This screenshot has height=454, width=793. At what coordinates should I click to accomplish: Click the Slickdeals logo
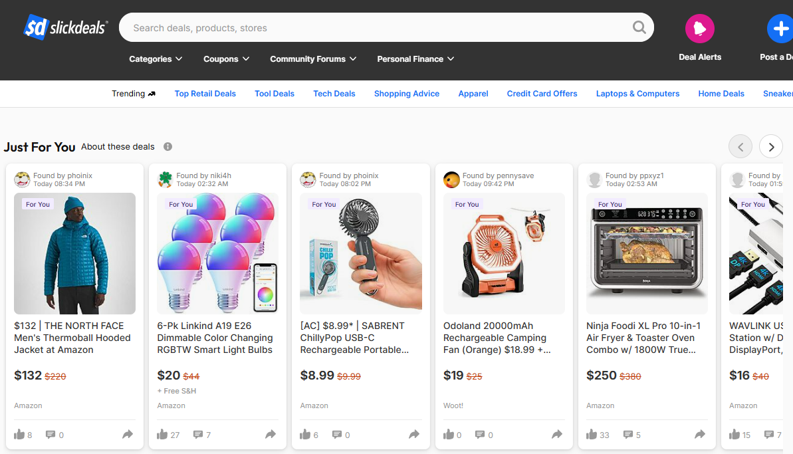coord(66,27)
